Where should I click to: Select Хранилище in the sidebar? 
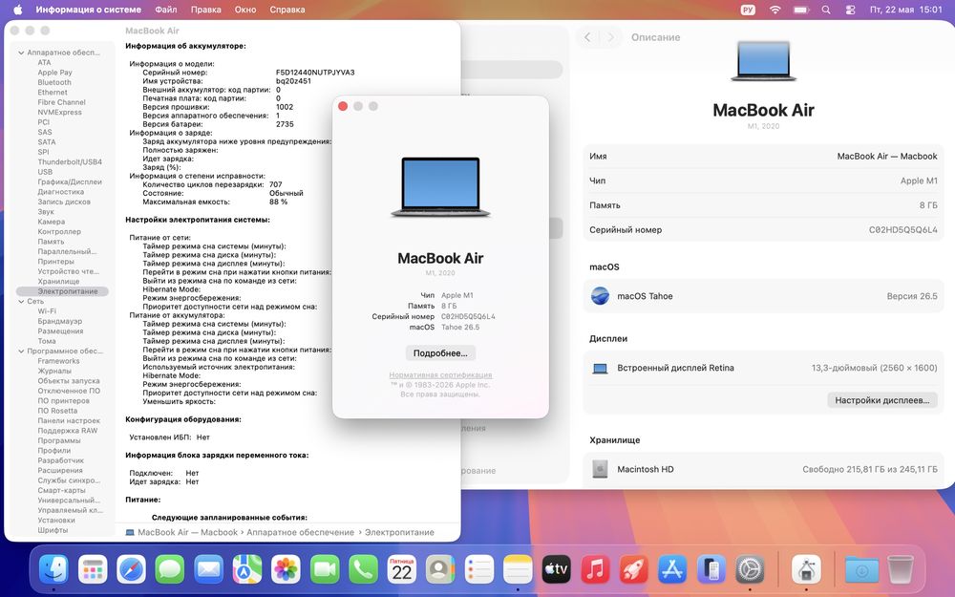[x=58, y=282]
